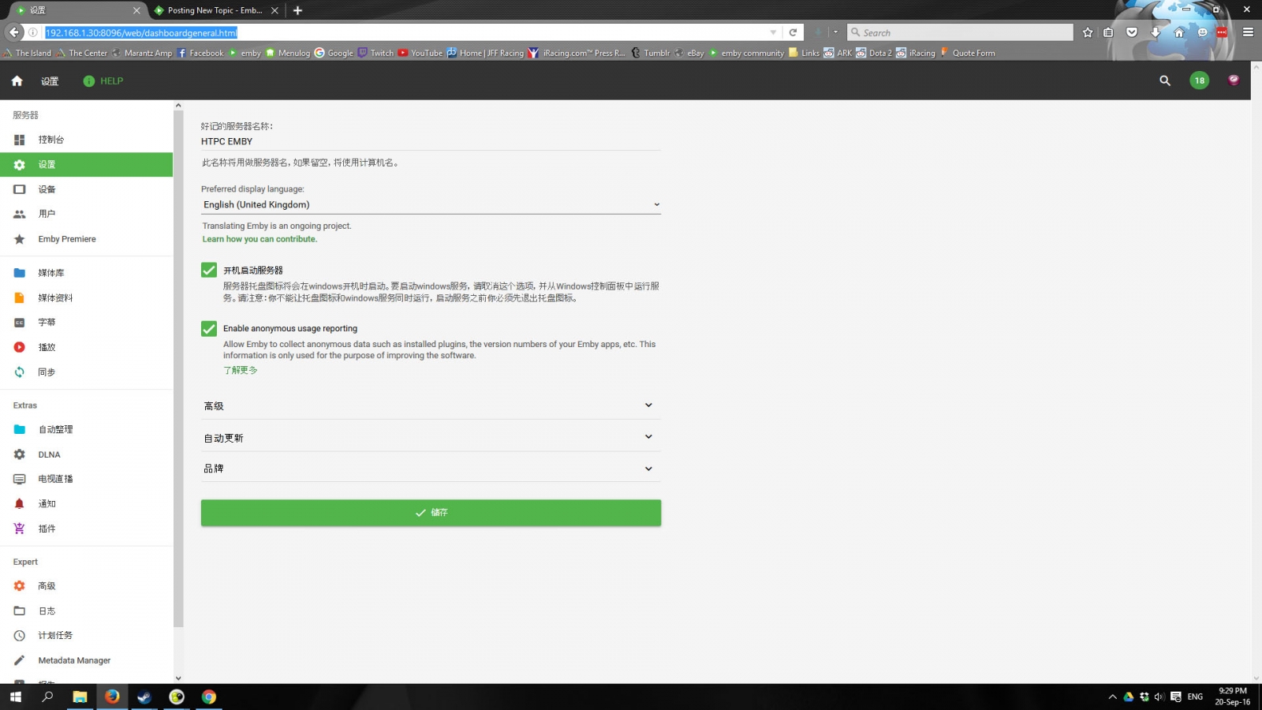The image size is (1262, 710).
Task: Switch to Posting New Topic browser tab
Action: click(x=216, y=10)
